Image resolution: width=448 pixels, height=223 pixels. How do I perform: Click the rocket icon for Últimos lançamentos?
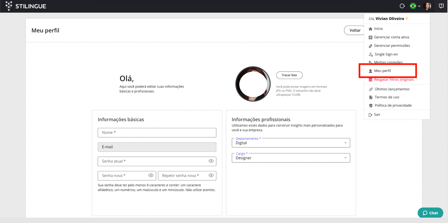click(370, 89)
